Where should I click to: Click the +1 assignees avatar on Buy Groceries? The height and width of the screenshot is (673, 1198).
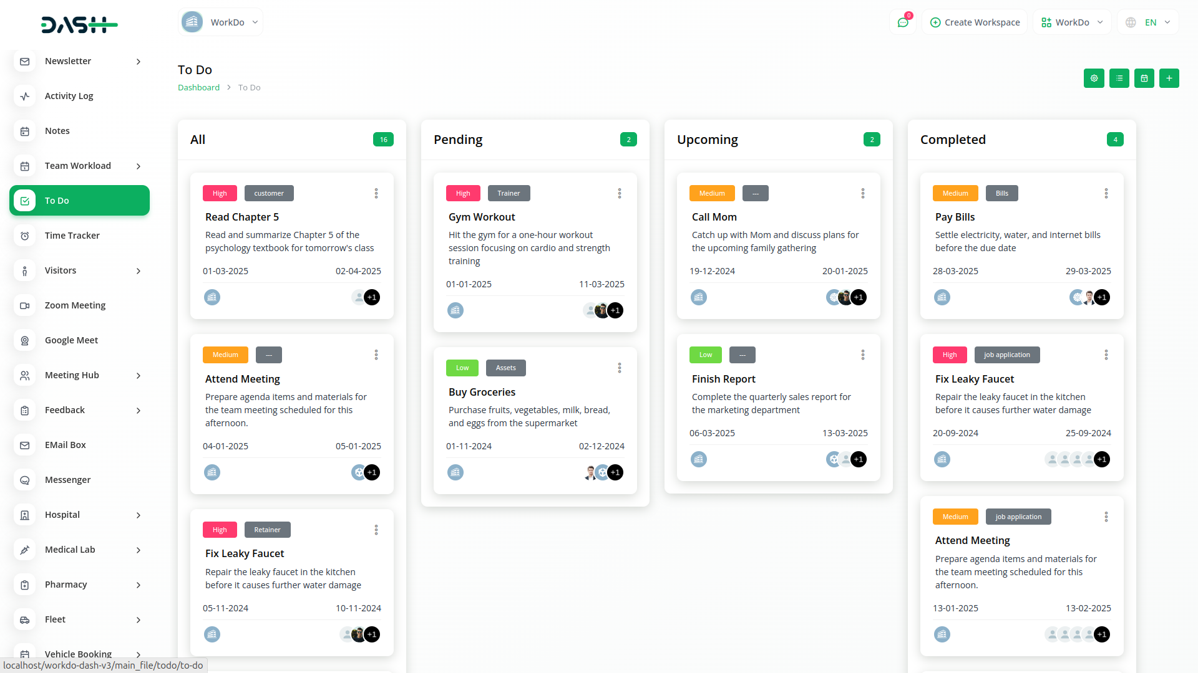pos(615,472)
